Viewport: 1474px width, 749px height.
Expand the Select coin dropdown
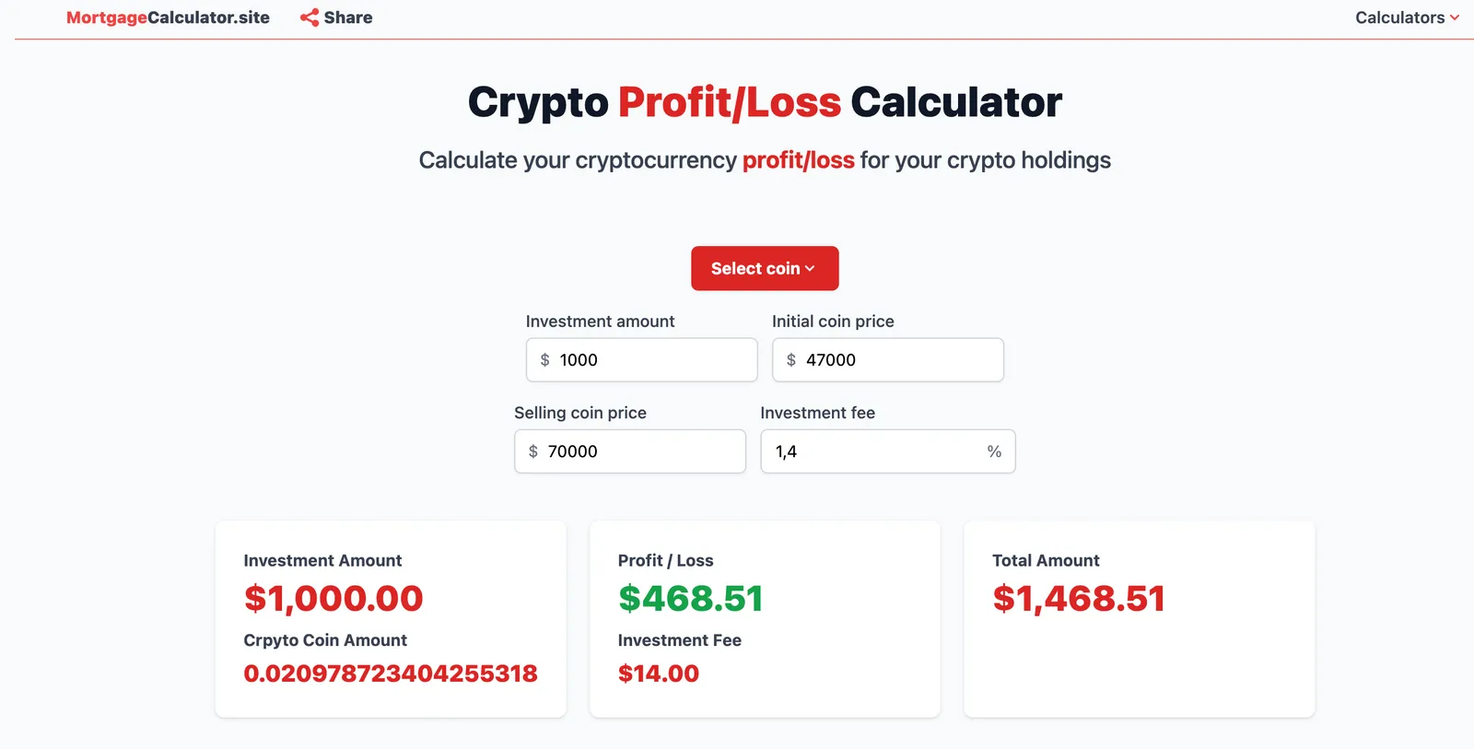point(765,268)
